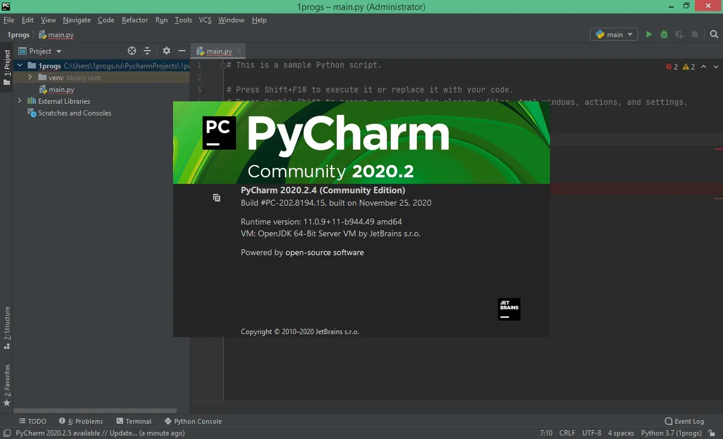Image resolution: width=723 pixels, height=439 pixels.
Task: Open the Window menu
Action: pyautogui.click(x=231, y=20)
